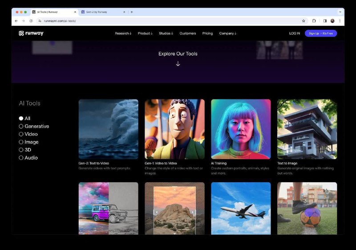356x250 pixels.
Task: Click the modern house Text to Image thumbnail
Action: [x=307, y=129]
